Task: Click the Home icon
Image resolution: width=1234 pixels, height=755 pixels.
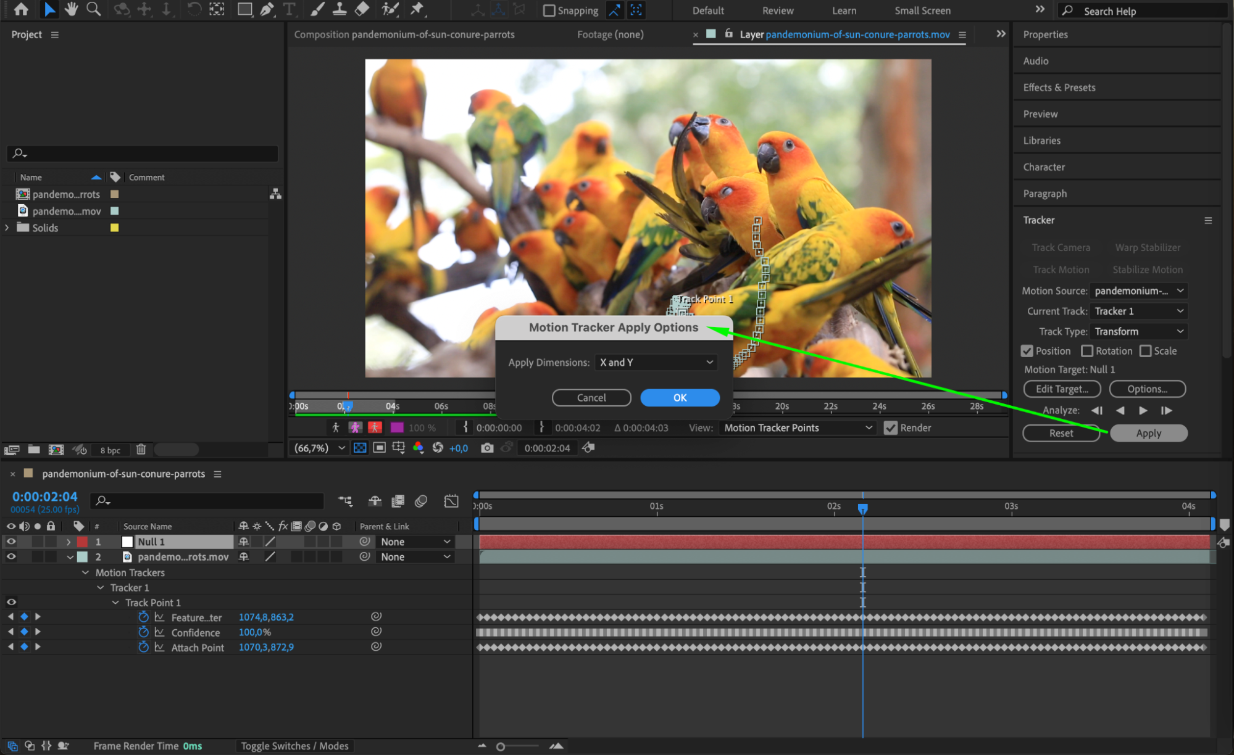Action: (21, 9)
